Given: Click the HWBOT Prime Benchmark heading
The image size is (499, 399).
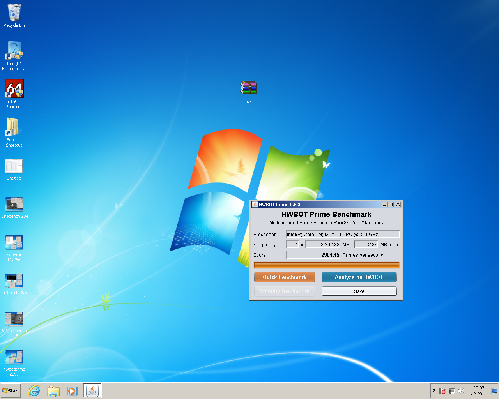Looking at the screenshot, I should pos(326,214).
